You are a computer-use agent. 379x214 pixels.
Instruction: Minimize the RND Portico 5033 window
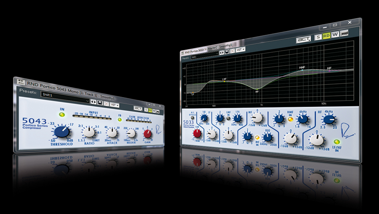tap(325, 27)
